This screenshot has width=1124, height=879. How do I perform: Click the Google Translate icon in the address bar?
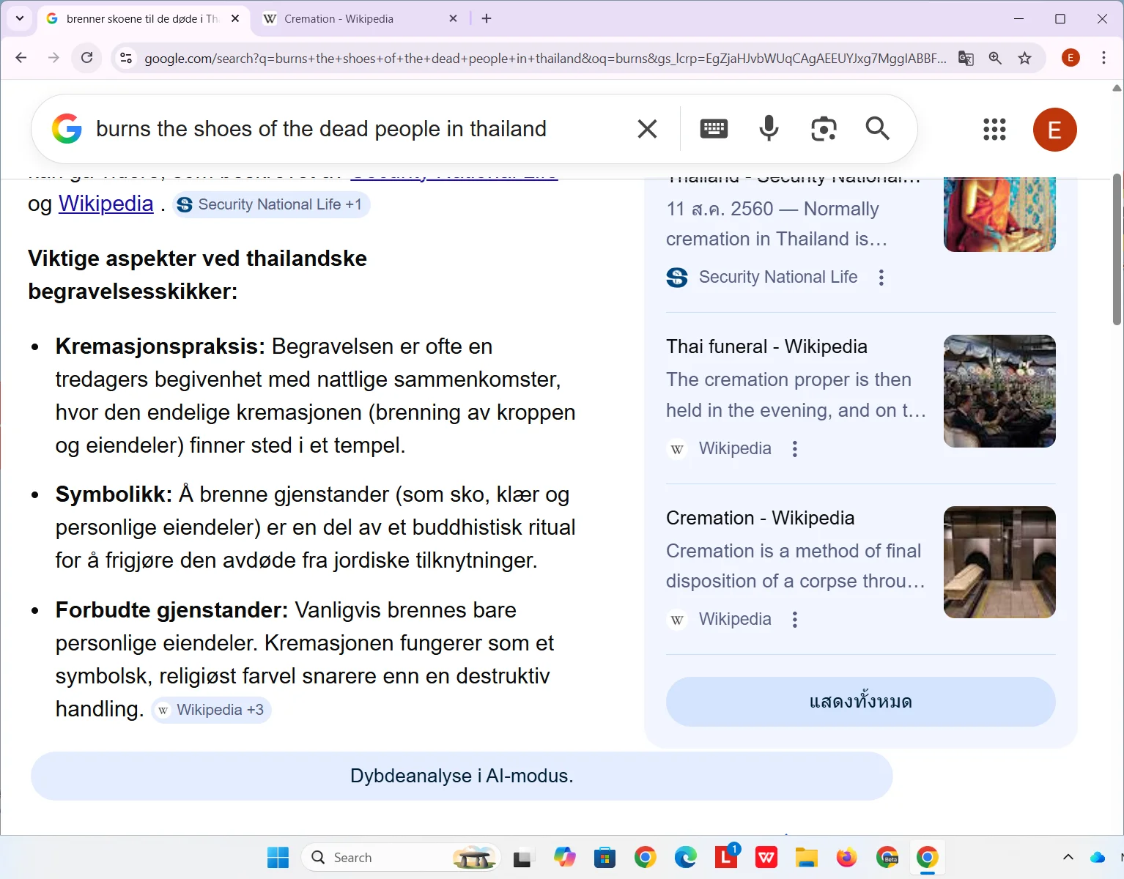[x=966, y=58]
